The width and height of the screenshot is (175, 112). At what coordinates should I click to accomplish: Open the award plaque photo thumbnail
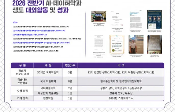pos(155,44)
